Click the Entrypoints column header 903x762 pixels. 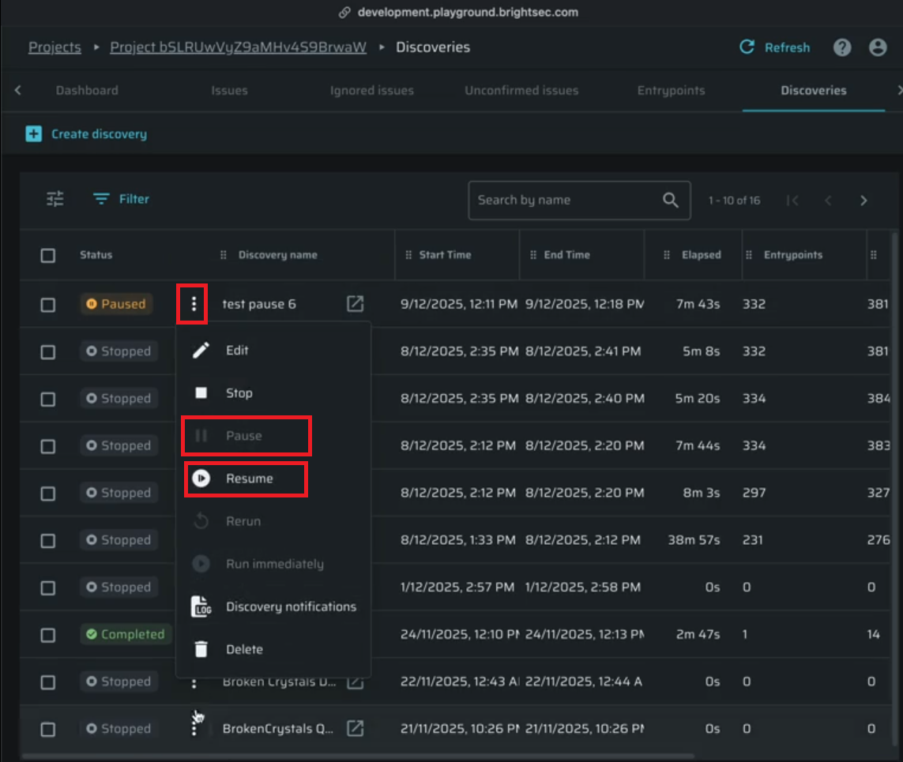click(793, 255)
